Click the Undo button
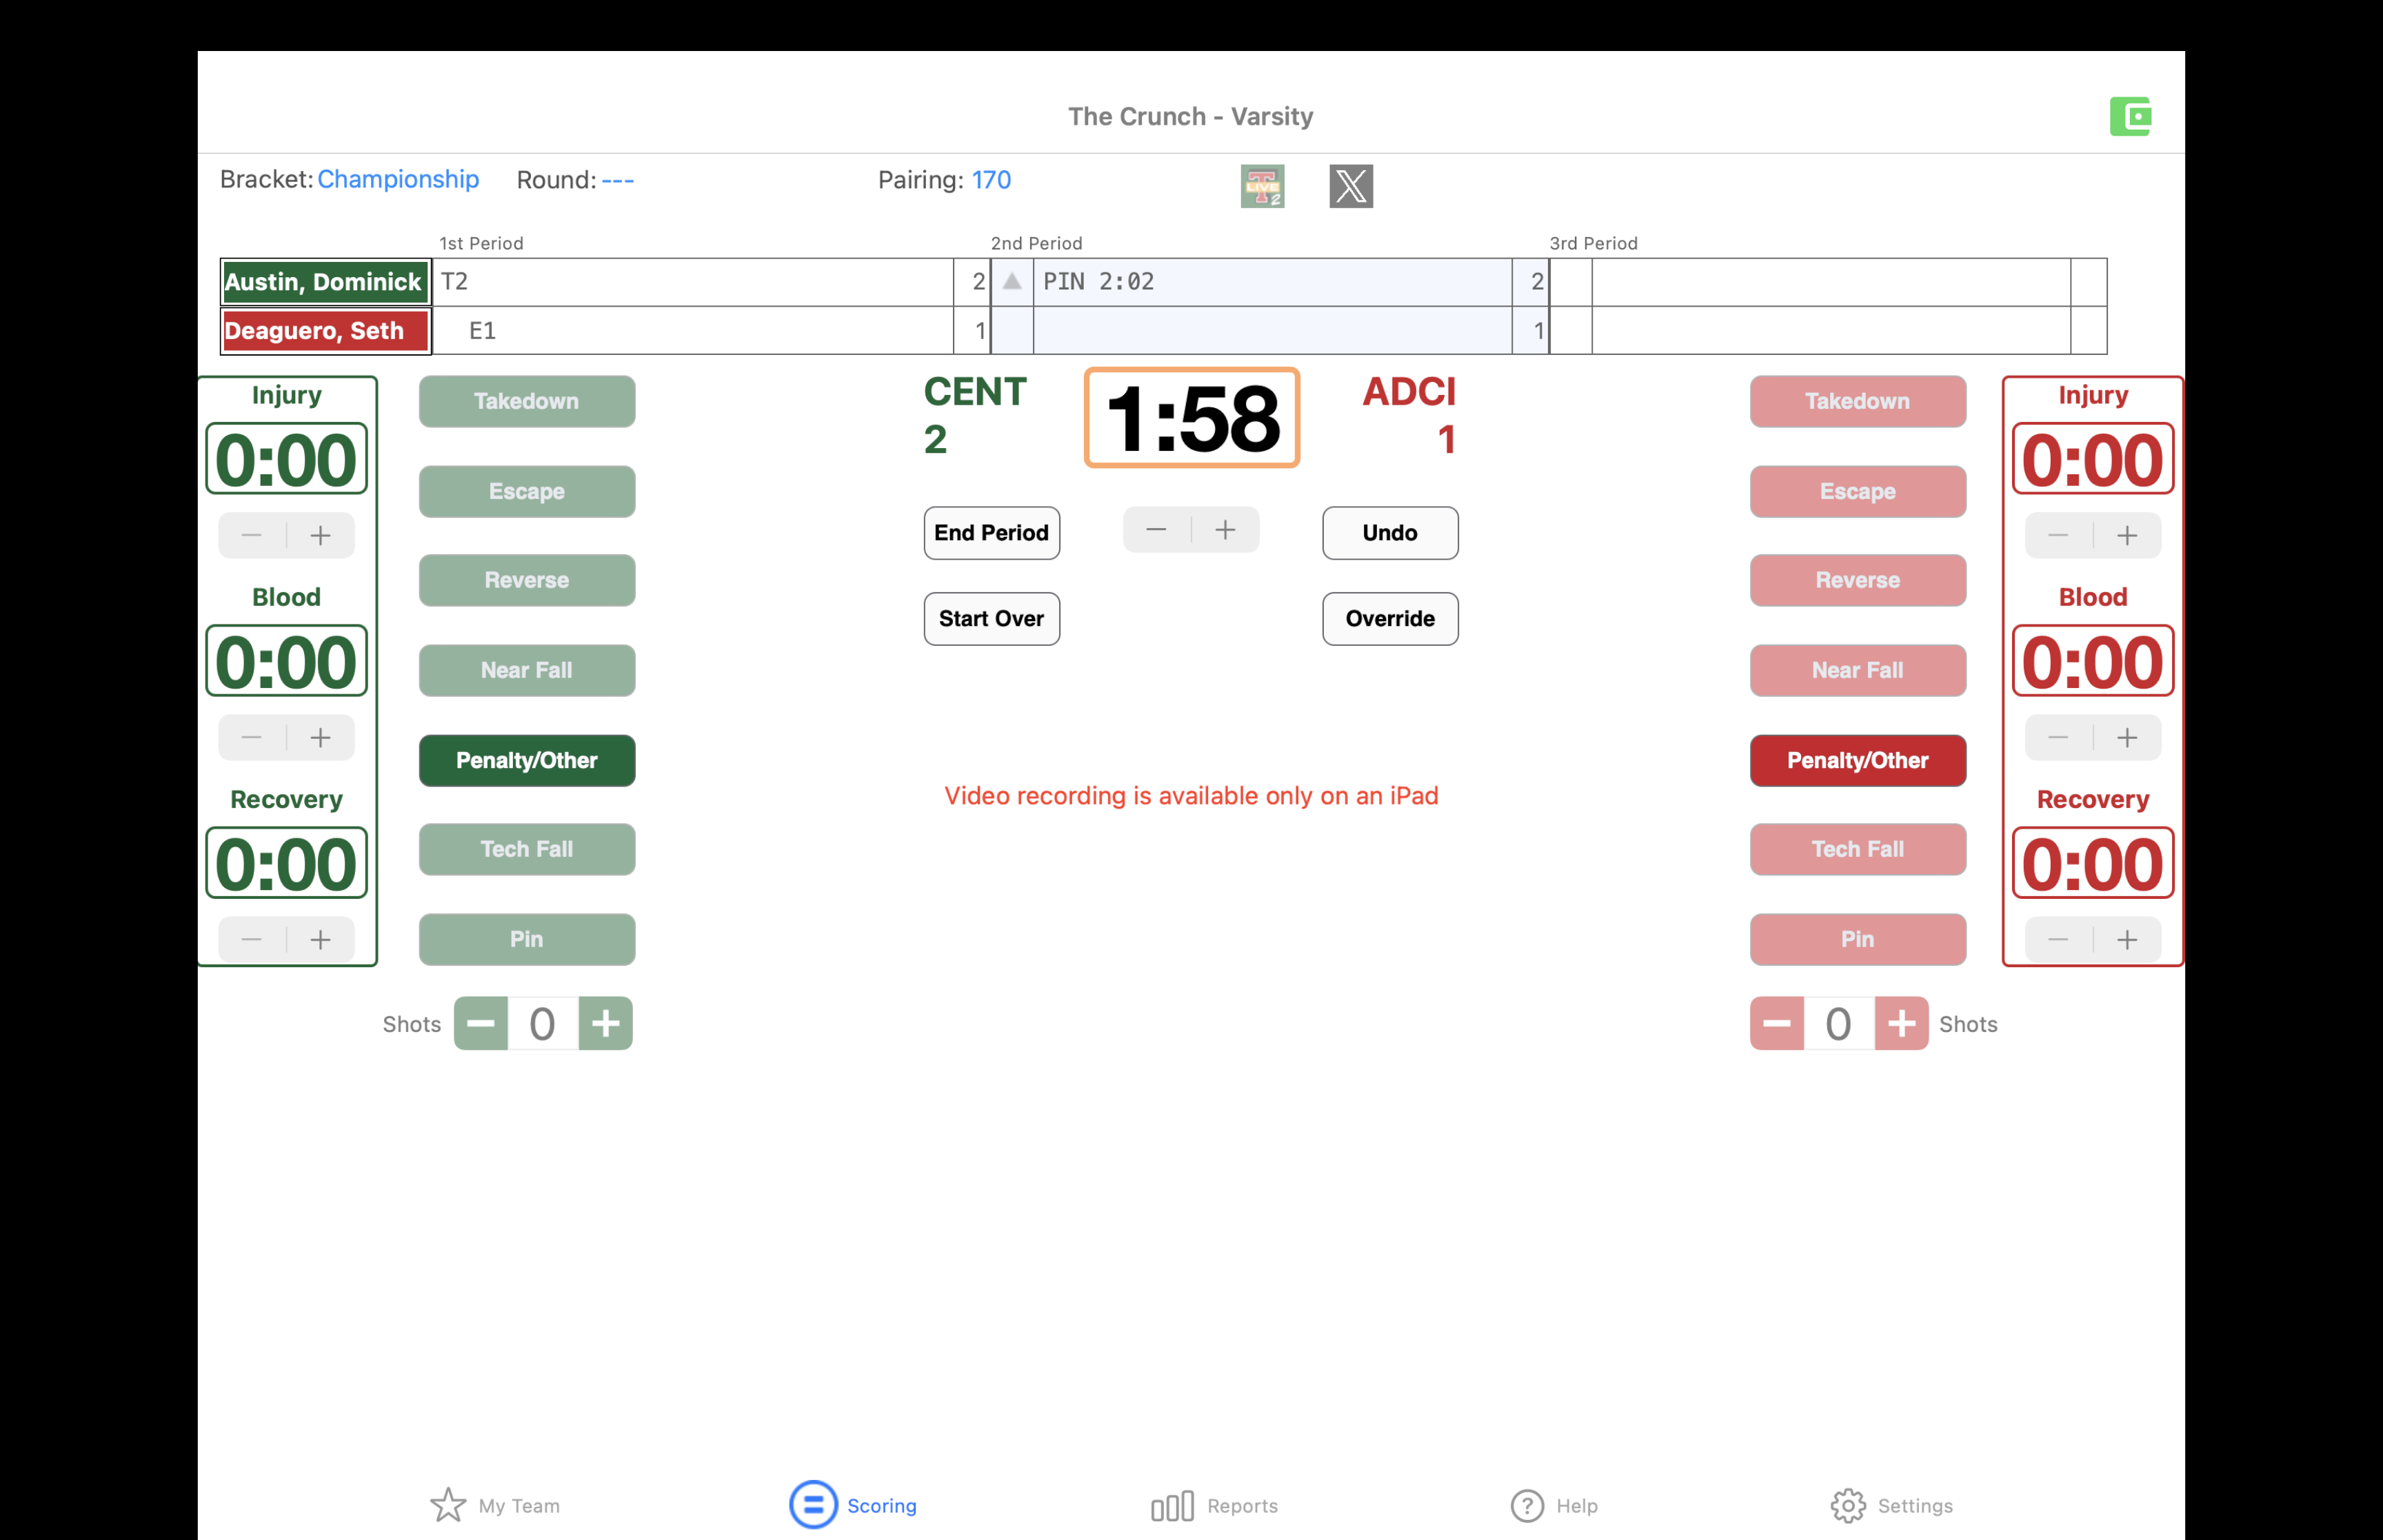The image size is (2383, 1540). [1390, 533]
